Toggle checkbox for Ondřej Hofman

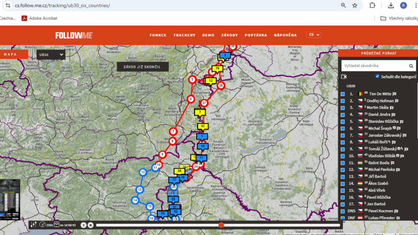(x=343, y=101)
